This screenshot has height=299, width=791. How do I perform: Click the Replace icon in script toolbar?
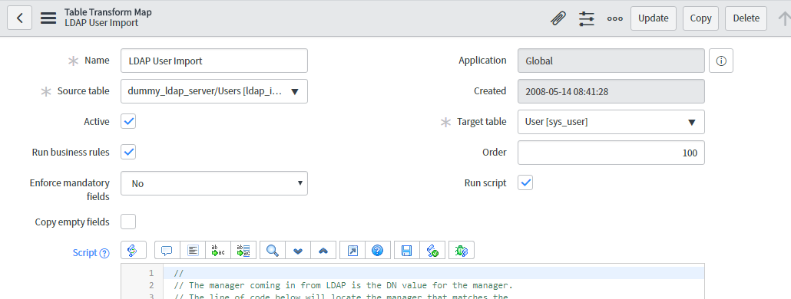(x=218, y=250)
